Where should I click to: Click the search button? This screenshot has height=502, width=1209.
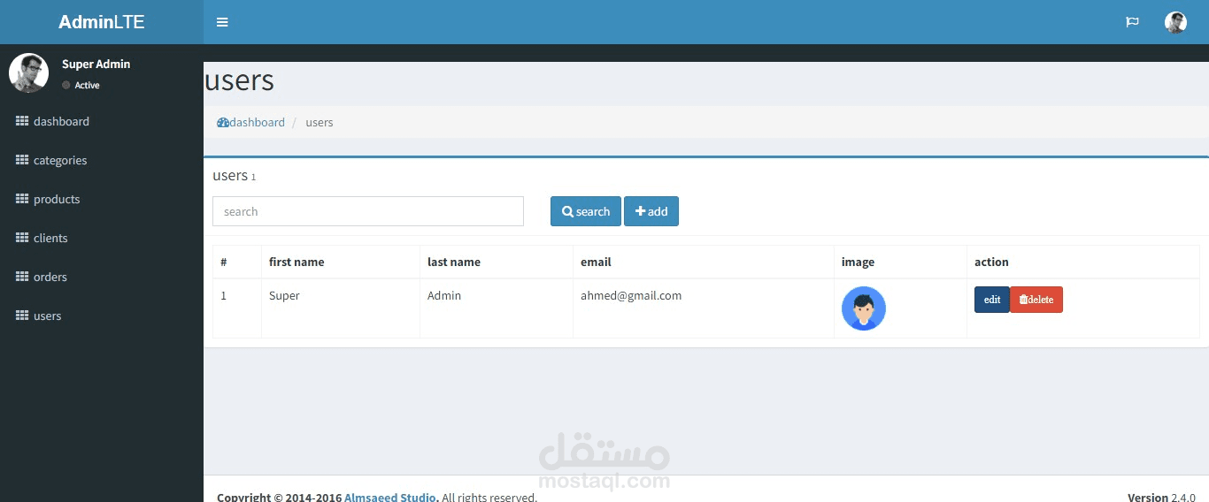click(x=586, y=211)
